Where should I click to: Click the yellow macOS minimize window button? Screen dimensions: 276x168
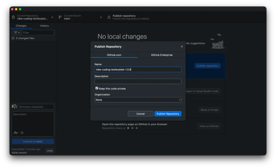coord(16,9)
